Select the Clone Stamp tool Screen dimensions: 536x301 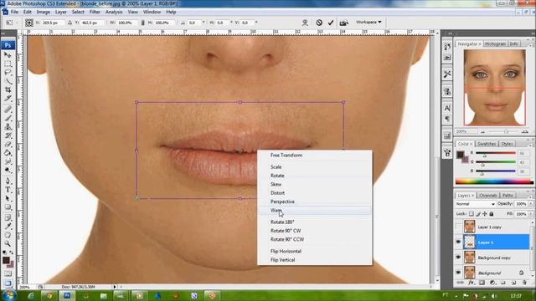8,127
